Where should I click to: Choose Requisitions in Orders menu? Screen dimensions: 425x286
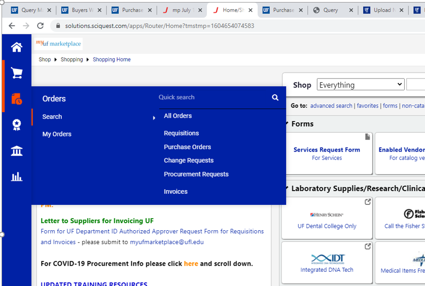click(x=181, y=133)
